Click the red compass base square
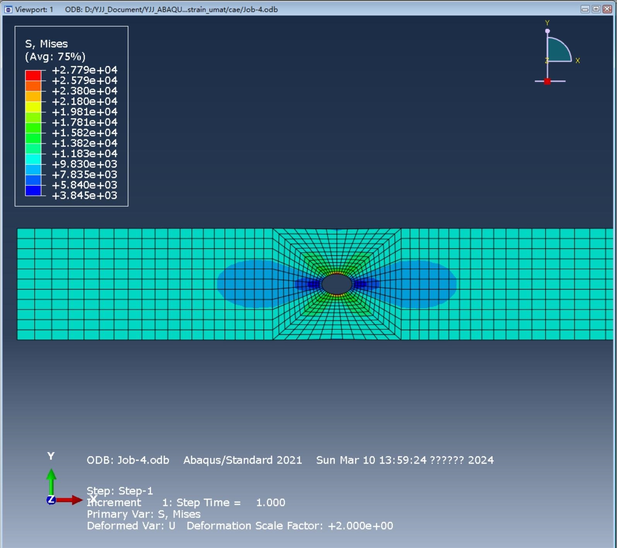This screenshot has height=548, width=617. coord(547,81)
